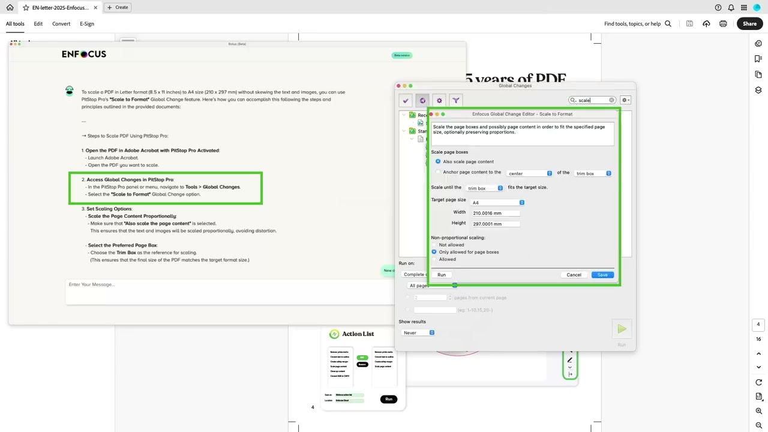768x432 pixels.
Task: Click the save file floppy icon
Action: pyautogui.click(x=689, y=24)
